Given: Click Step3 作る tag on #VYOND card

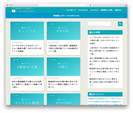Looking at the screenshot, I should 52,96.
